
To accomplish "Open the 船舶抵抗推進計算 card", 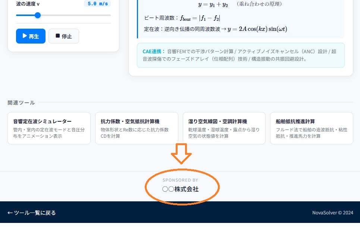I will coord(312,128).
